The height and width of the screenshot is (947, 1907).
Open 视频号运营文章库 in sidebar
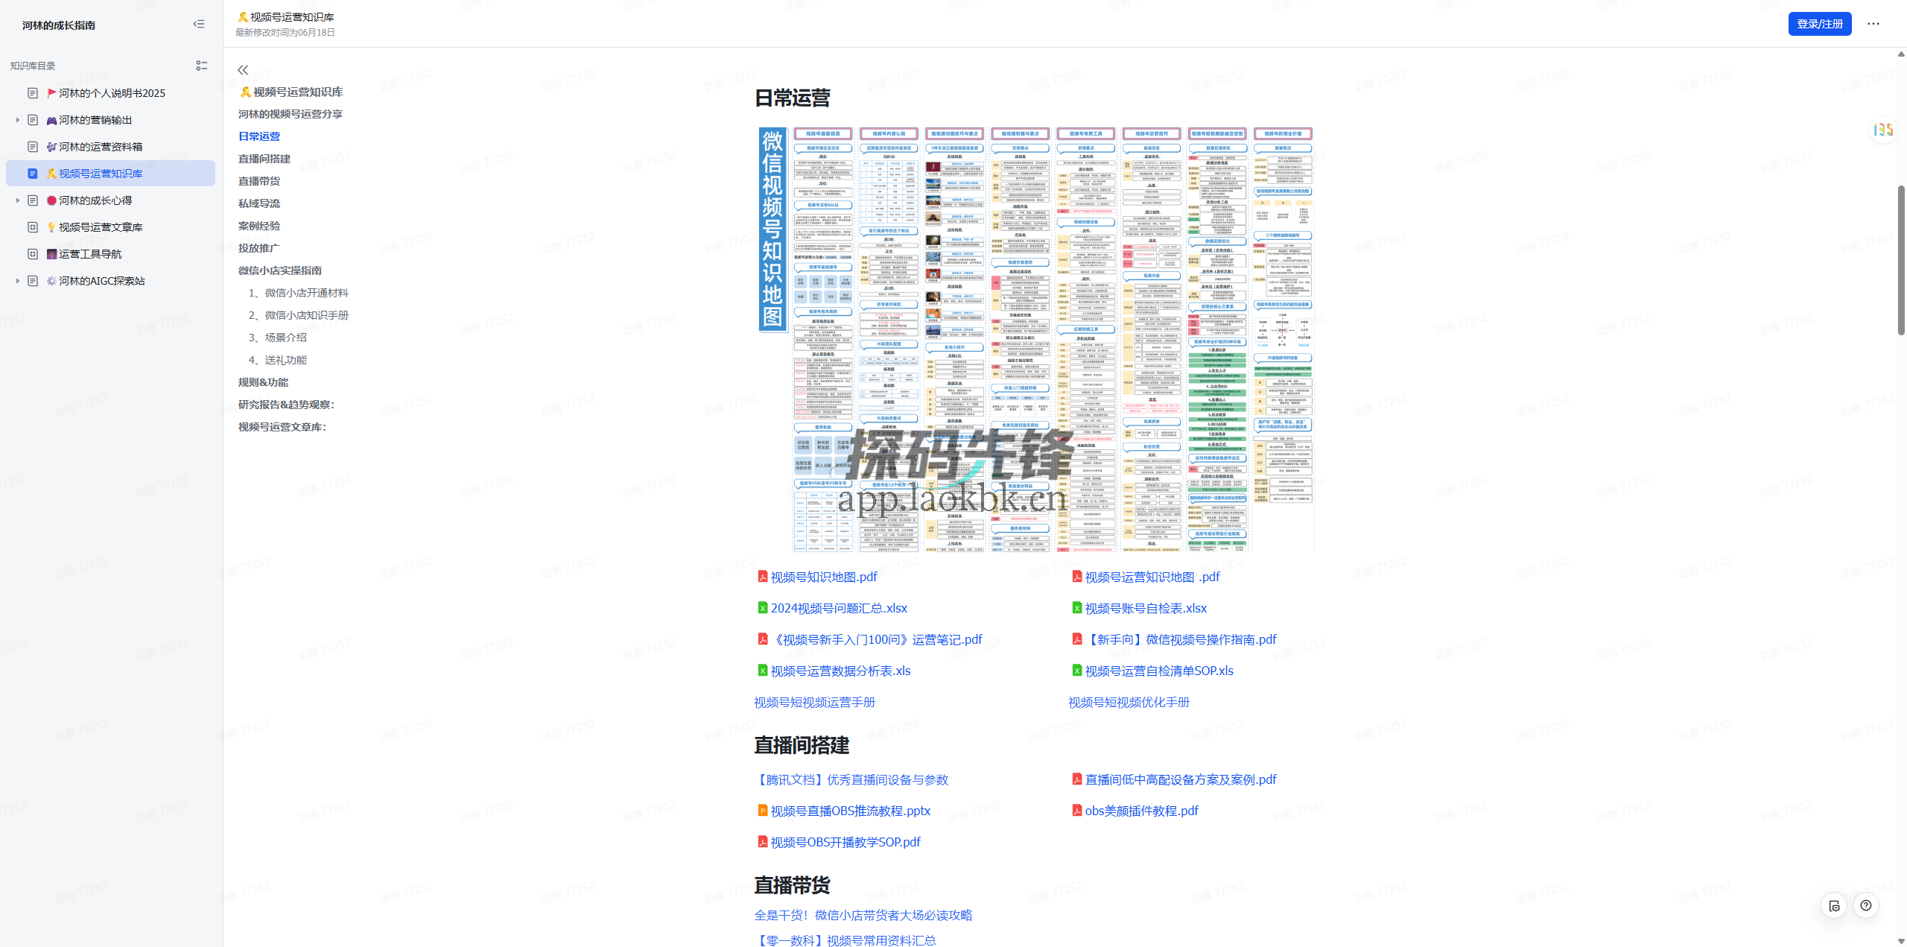[x=111, y=227]
